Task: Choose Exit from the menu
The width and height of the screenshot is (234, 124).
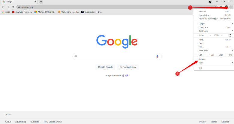Action: tap(214, 68)
